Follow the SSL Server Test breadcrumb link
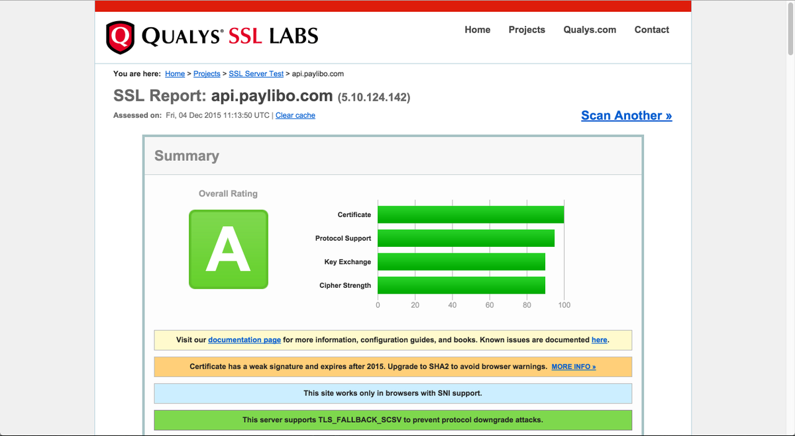 [x=256, y=74]
